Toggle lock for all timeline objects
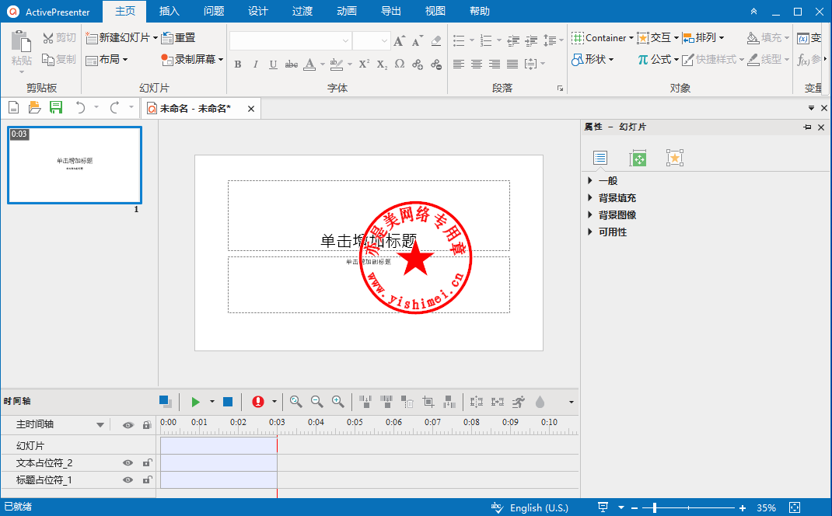The height and width of the screenshot is (516, 832). 147,425
